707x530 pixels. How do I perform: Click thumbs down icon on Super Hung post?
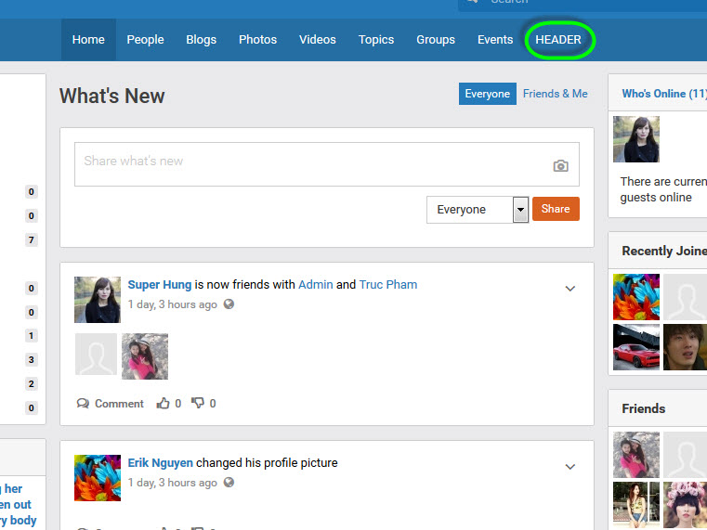tap(197, 404)
